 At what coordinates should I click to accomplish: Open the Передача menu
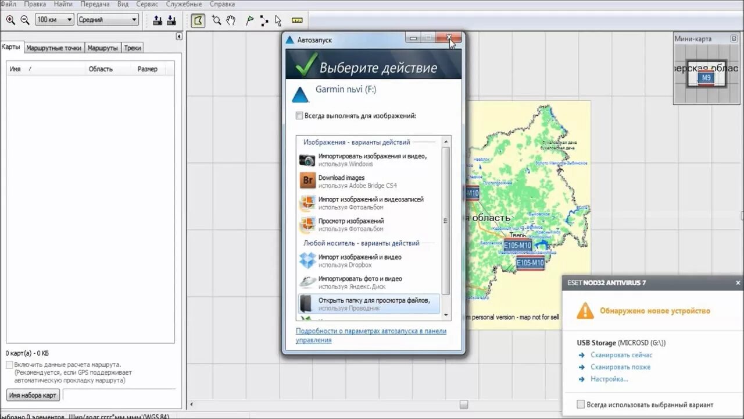tap(95, 4)
